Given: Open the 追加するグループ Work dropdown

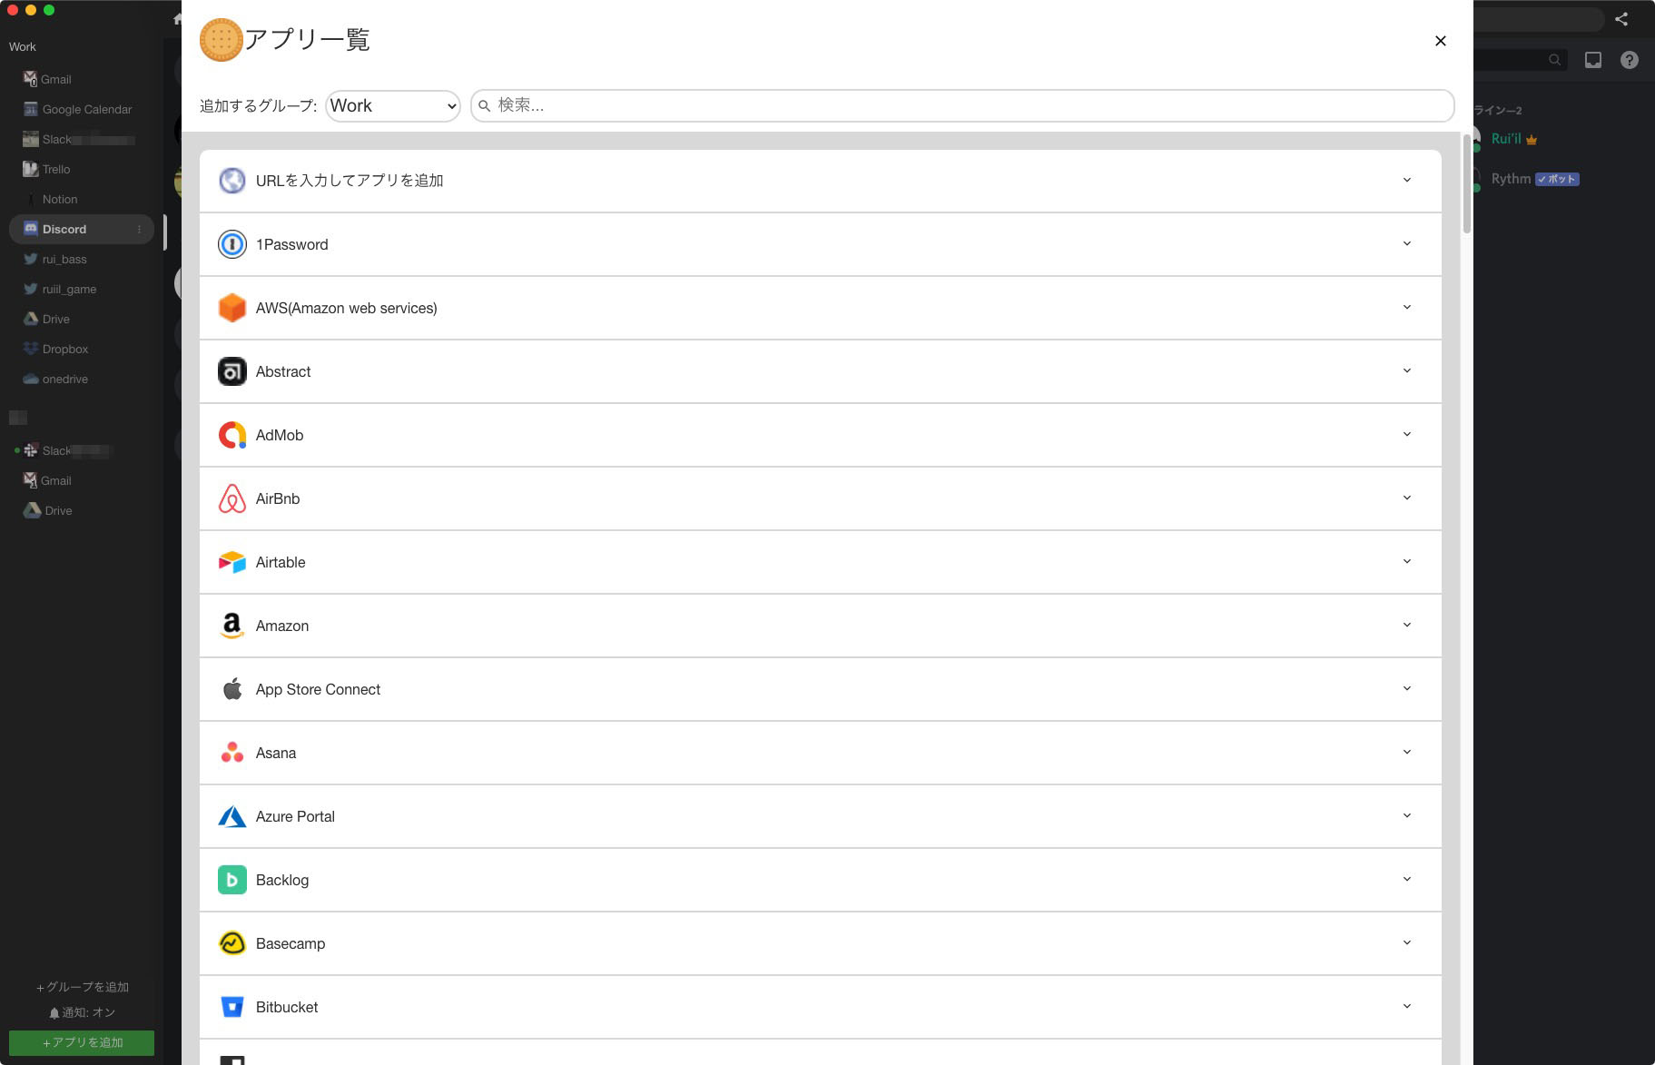Looking at the screenshot, I should (393, 106).
